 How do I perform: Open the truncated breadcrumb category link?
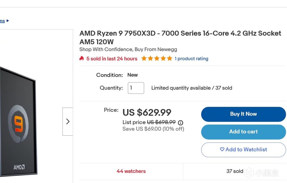[x=2, y=21]
